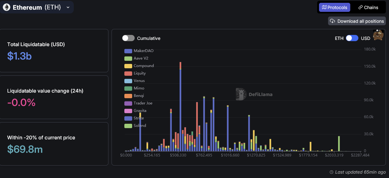Click the Liquidatable value change (24h) label
This screenshot has height=178, width=389.
tap(45, 91)
